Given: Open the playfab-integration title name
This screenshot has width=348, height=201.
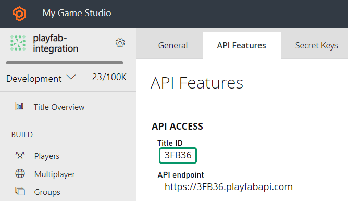Looking at the screenshot, I should coord(56,43).
